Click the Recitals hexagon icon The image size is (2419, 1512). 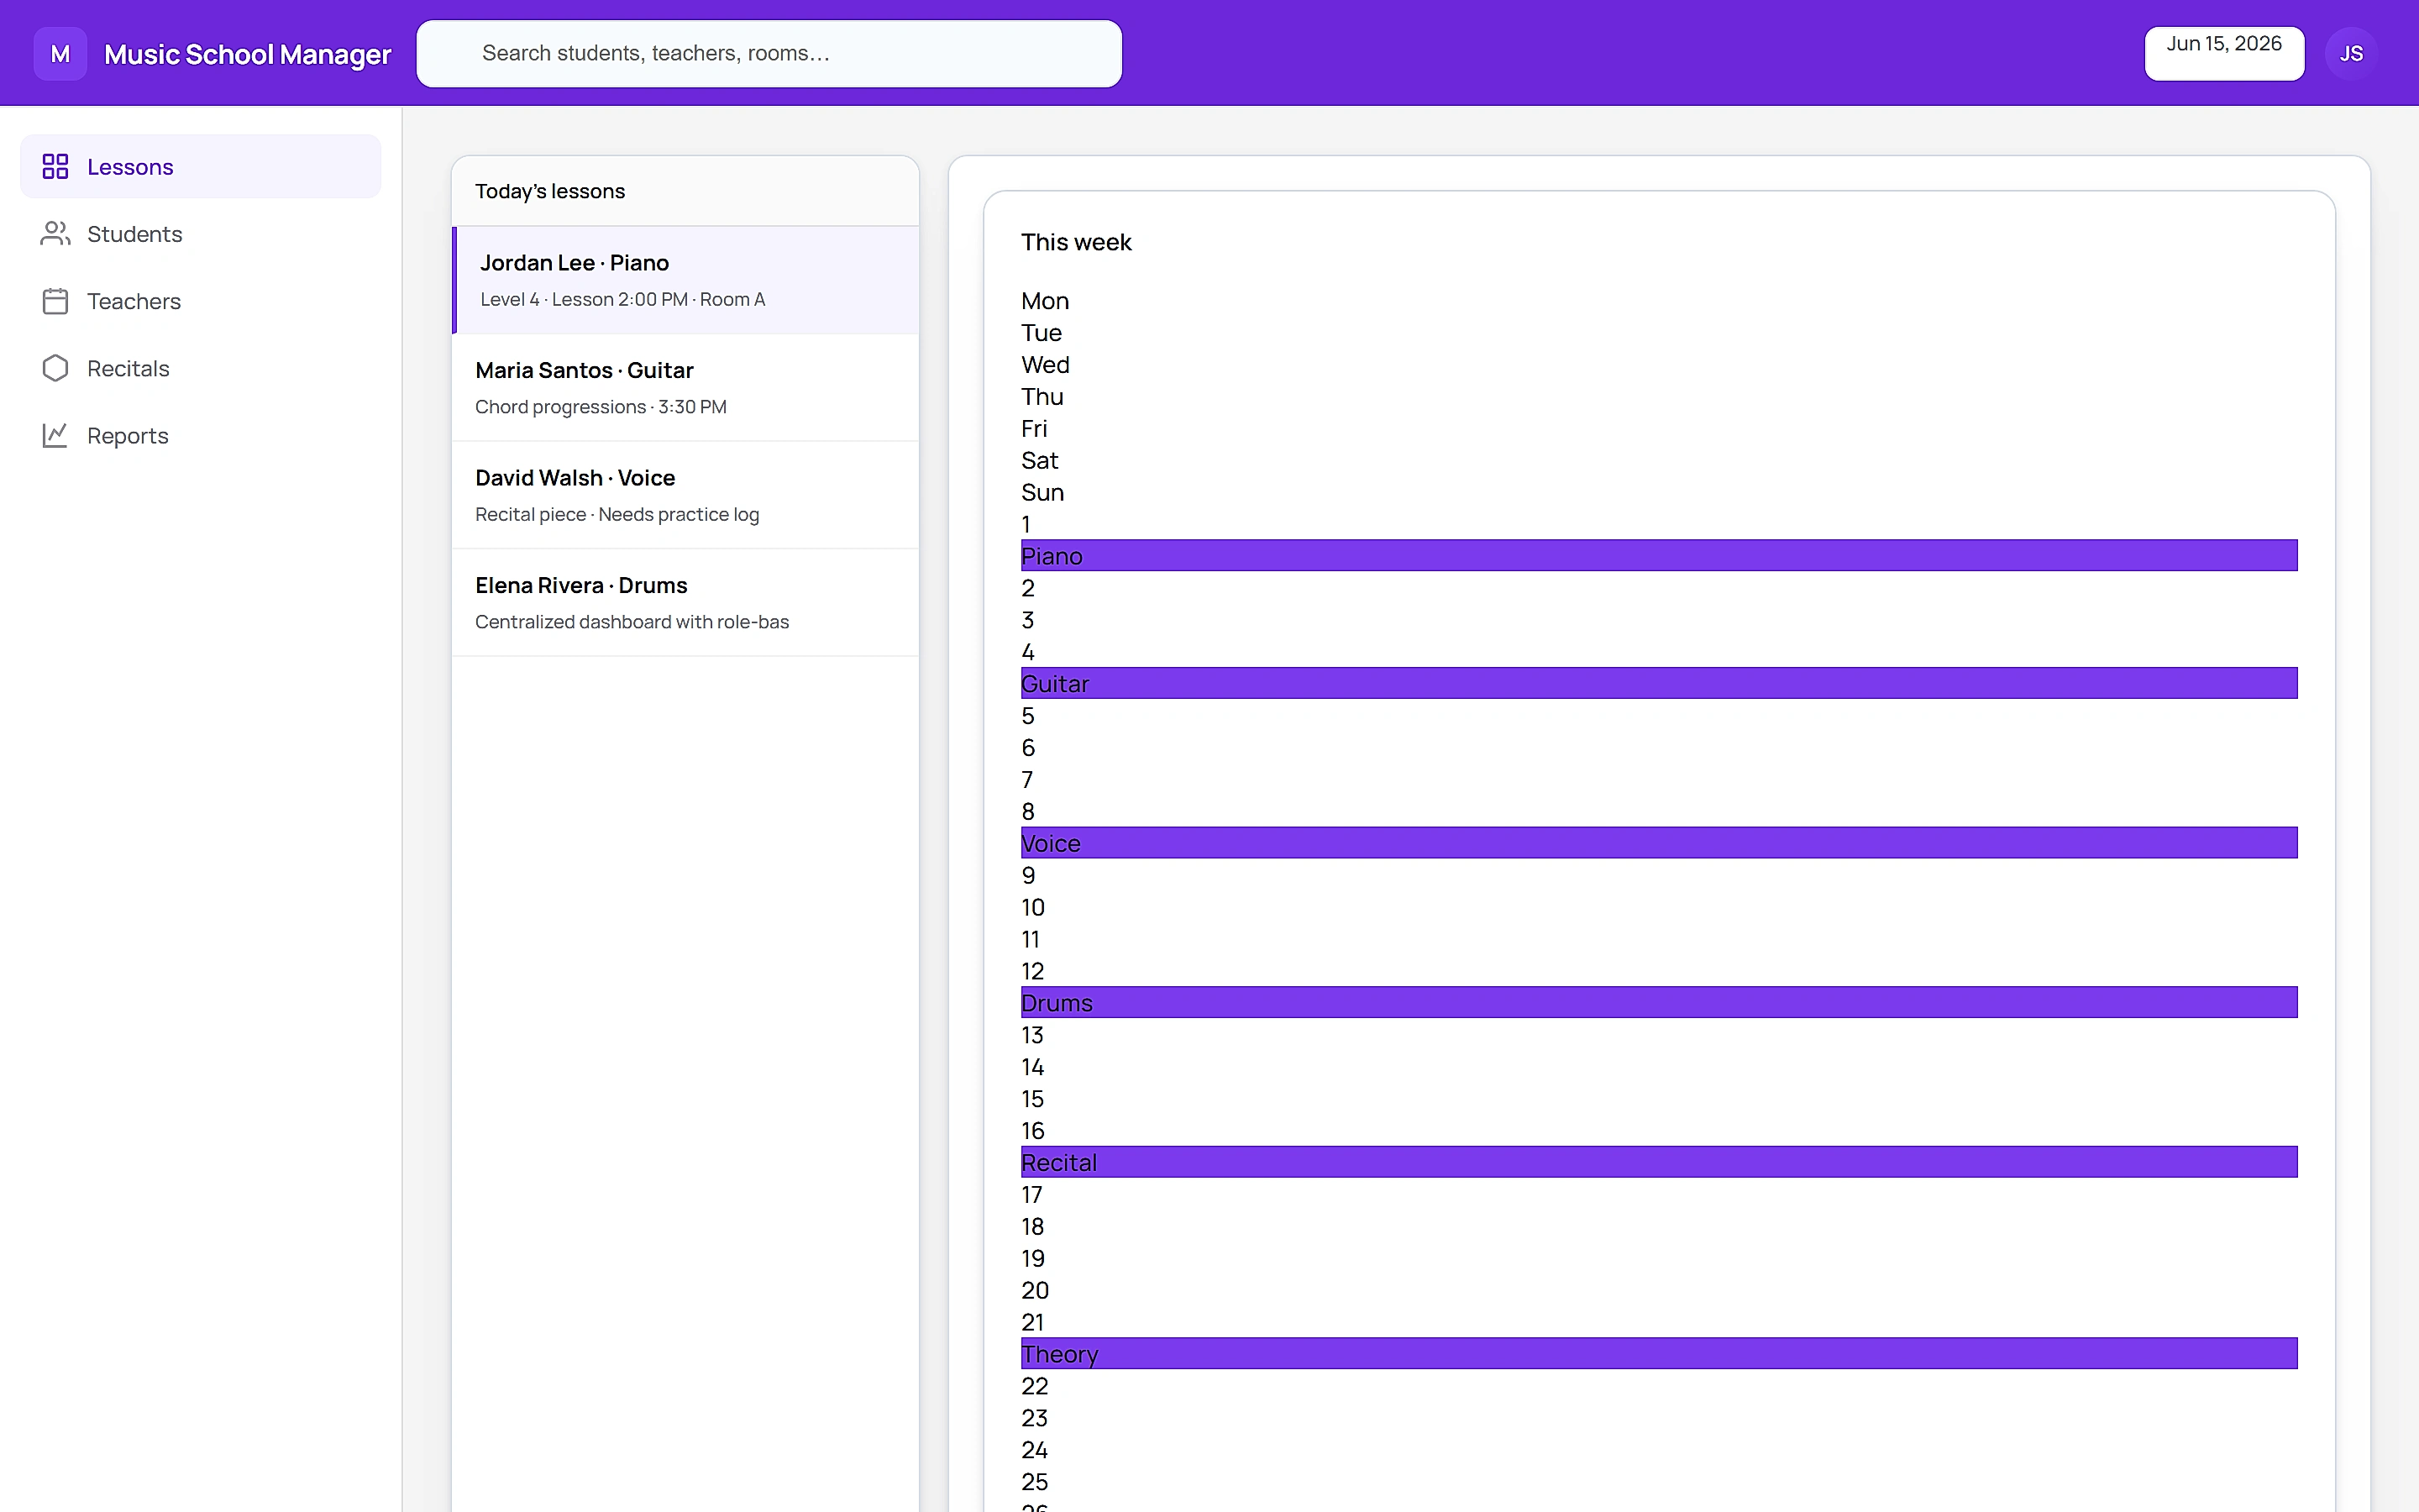55,368
